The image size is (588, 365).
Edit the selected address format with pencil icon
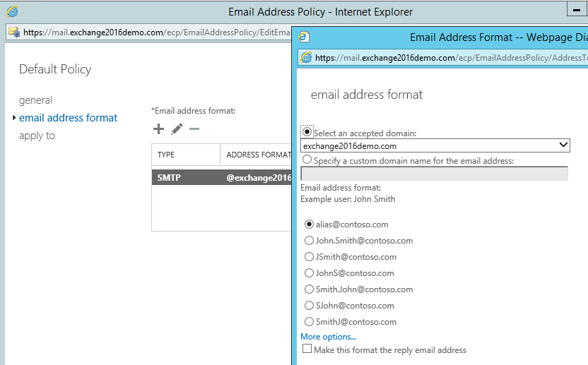tap(177, 129)
